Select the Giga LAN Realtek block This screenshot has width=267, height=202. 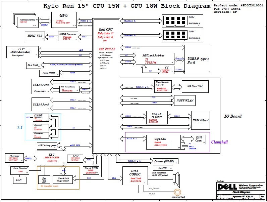coord(163,142)
